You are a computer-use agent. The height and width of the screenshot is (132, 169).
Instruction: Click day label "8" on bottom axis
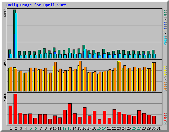[46, 128]
